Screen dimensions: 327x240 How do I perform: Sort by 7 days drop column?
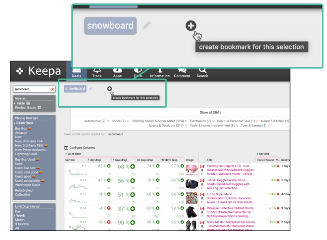[x=120, y=160]
